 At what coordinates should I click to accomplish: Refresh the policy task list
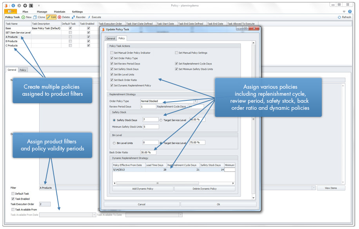click(344, 17)
